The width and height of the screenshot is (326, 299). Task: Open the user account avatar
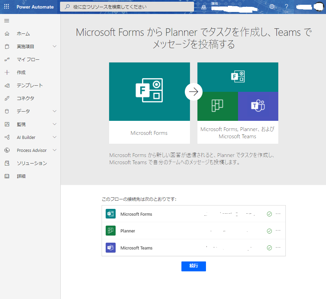pyautogui.click(x=318, y=7)
